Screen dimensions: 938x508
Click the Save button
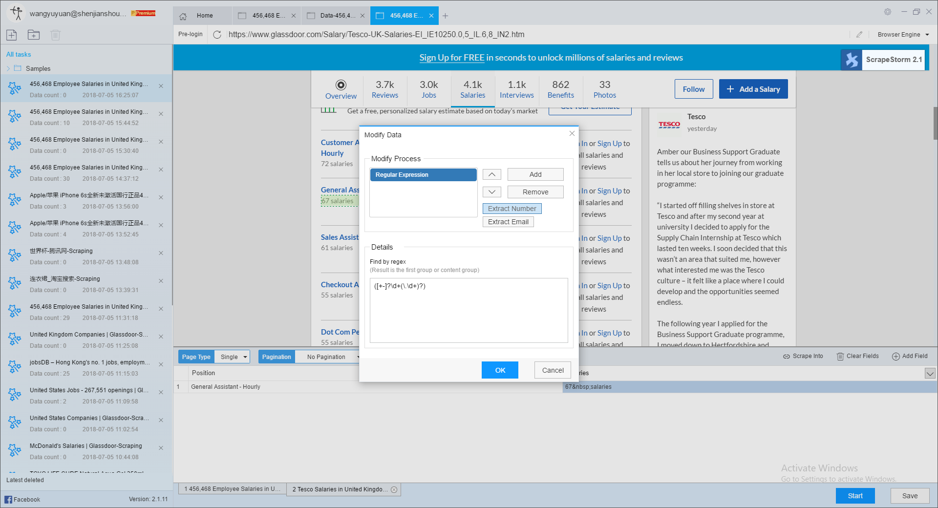(910, 496)
